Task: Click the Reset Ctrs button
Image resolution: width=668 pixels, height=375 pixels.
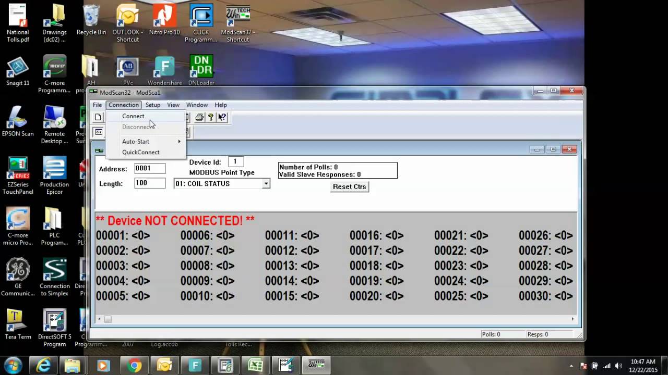Action: point(350,186)
